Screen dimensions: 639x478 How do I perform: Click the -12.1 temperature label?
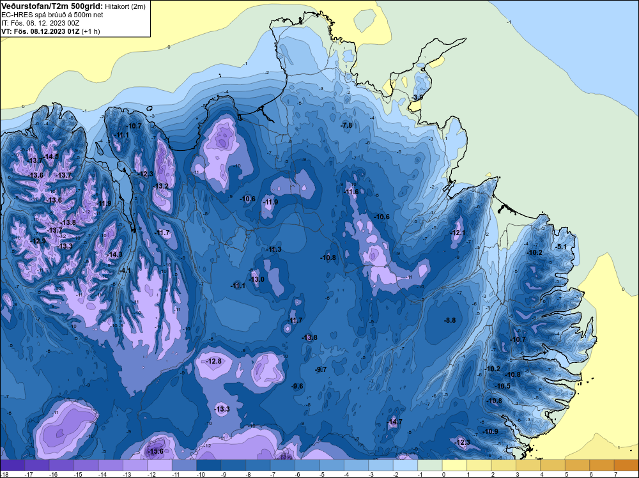point(458,233)
